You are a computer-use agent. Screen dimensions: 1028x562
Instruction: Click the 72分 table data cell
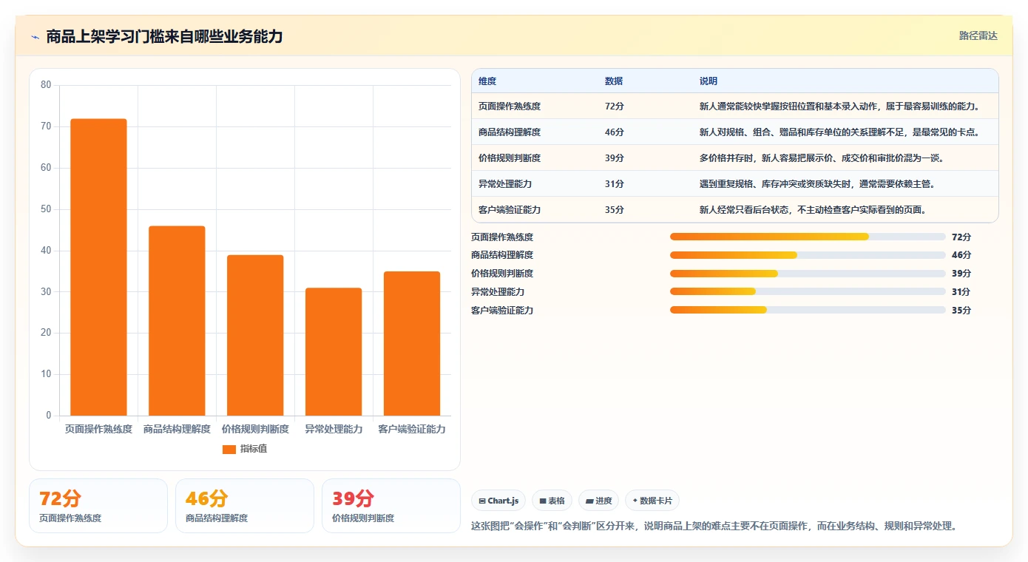pyautogui.click(x=615, y=106)
